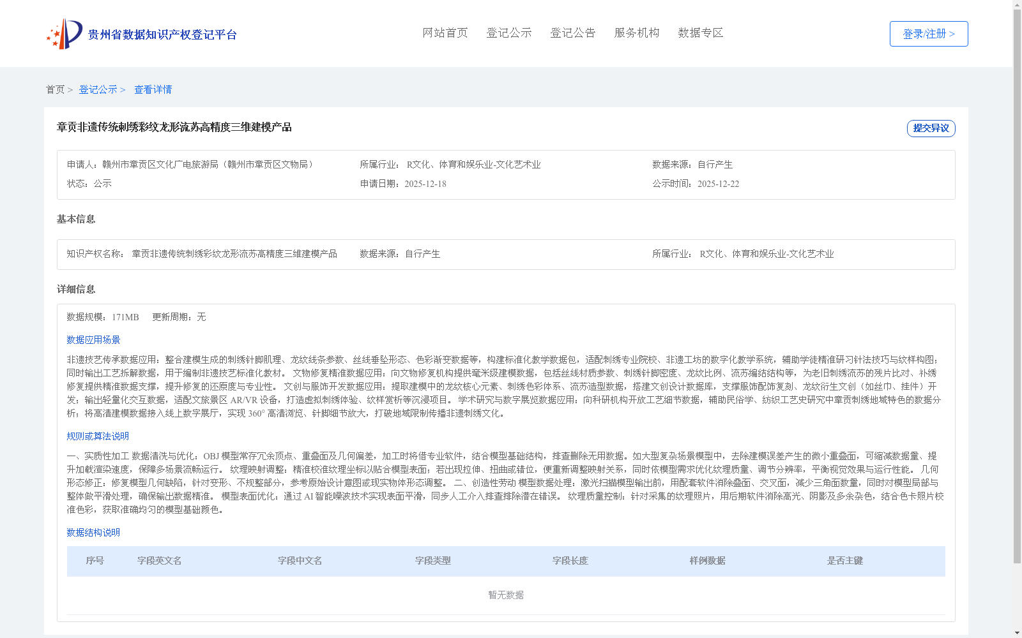Open the 贵州省数据知识产权登记平台 site title
Image resolution: width=1022 pixels, height=638 pixels.
point(162,34)
